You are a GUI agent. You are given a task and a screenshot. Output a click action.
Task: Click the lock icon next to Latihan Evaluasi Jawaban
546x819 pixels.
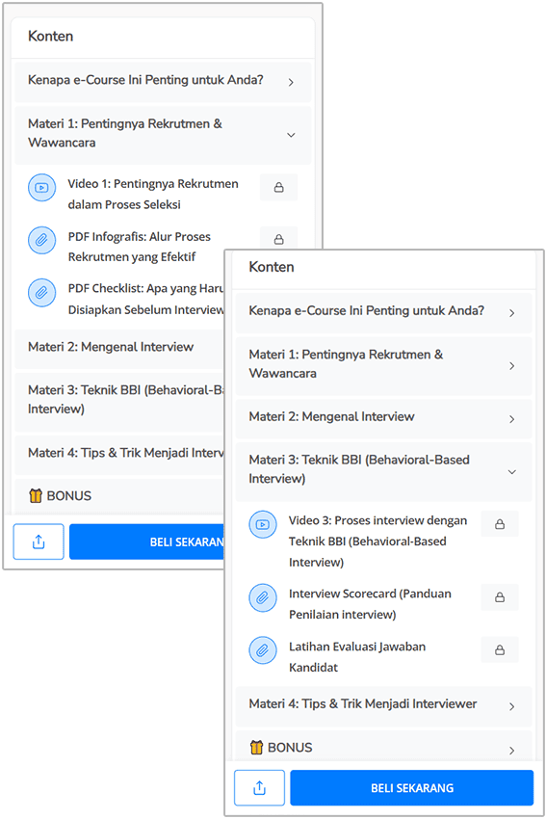500,649
